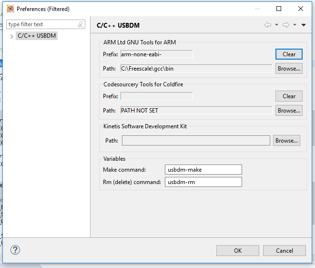Browse for the Codesourcery Coldfire path

coord(289,110)
